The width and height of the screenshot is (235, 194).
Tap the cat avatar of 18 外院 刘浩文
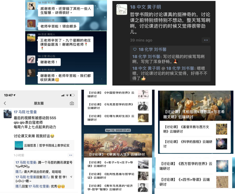pyautogui.click(x=32, y=6)
